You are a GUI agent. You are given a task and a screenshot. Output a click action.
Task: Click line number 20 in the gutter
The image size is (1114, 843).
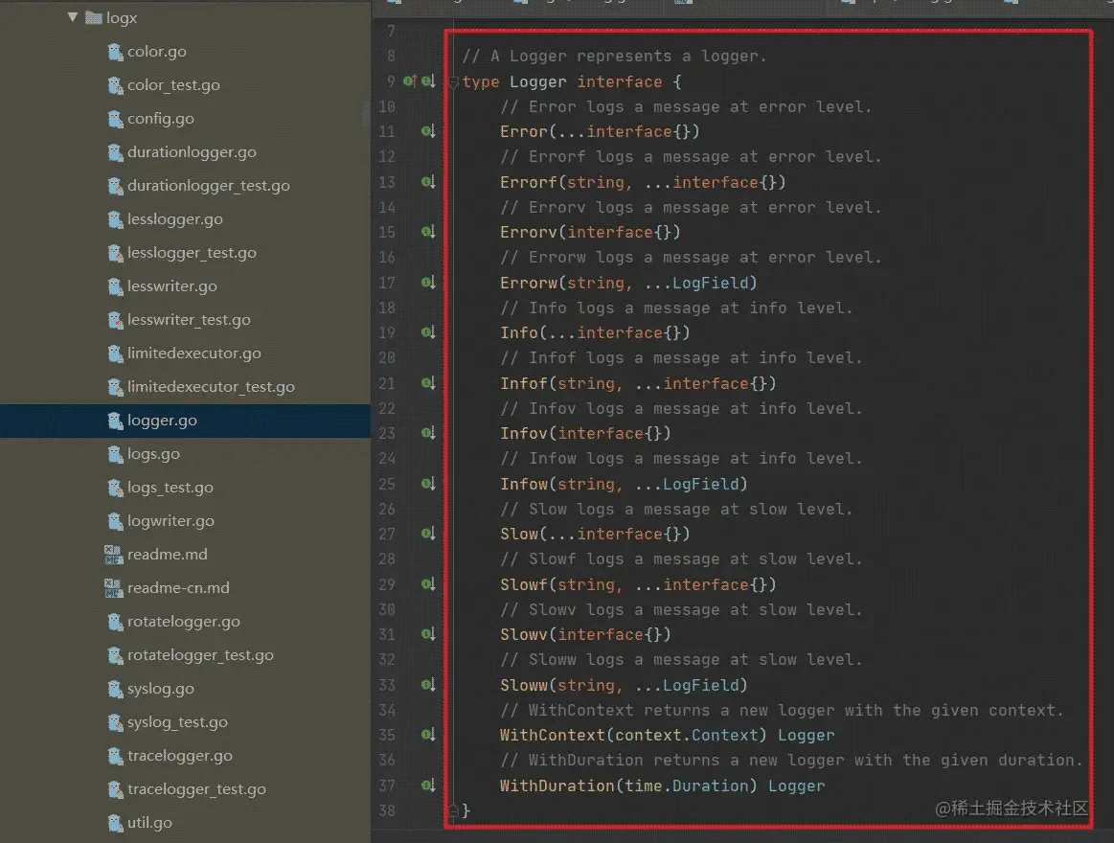coord(386,357)
